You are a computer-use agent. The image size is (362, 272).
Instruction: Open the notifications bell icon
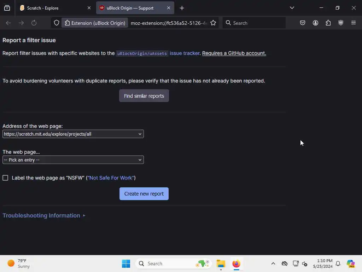click(338, 263)
